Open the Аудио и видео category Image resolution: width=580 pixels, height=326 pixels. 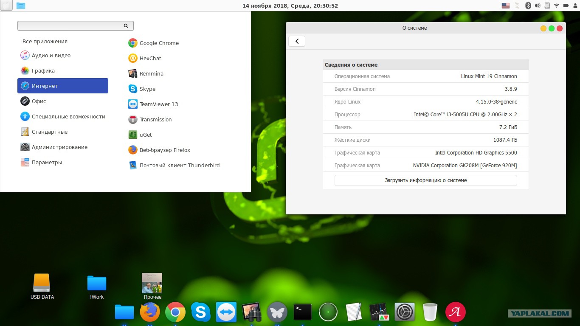pos(63,56)
